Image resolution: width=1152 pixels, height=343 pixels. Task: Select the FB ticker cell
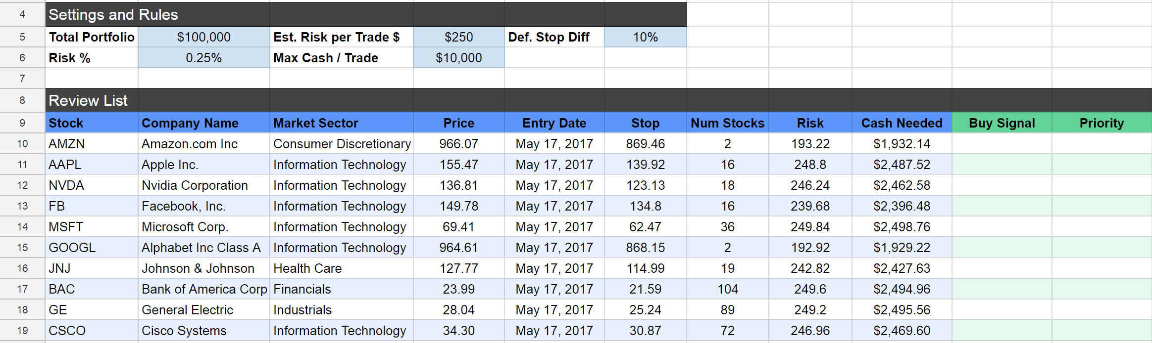pyautogui.click(x=92, y=206)
